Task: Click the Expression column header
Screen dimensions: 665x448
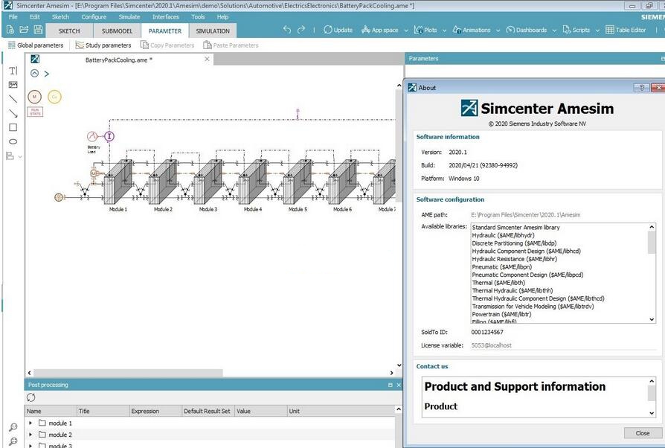Action: 155,411
